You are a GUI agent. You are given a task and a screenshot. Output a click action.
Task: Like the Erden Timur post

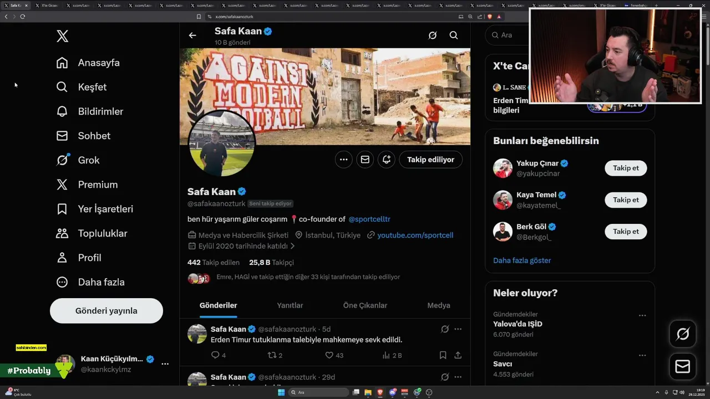334,355
